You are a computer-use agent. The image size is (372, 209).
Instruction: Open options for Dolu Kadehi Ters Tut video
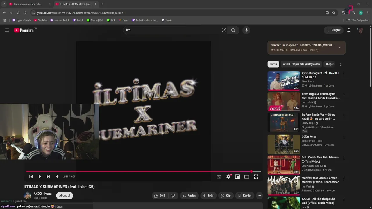(344, 158)
